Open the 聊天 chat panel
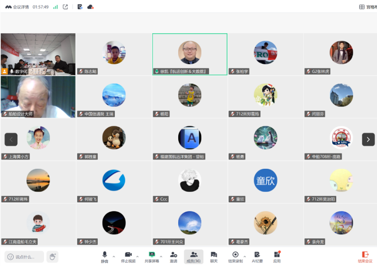 point(214,255)
